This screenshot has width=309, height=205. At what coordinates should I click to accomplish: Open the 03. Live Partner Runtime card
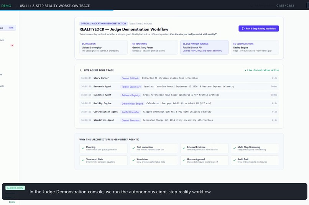coord(204,47)
